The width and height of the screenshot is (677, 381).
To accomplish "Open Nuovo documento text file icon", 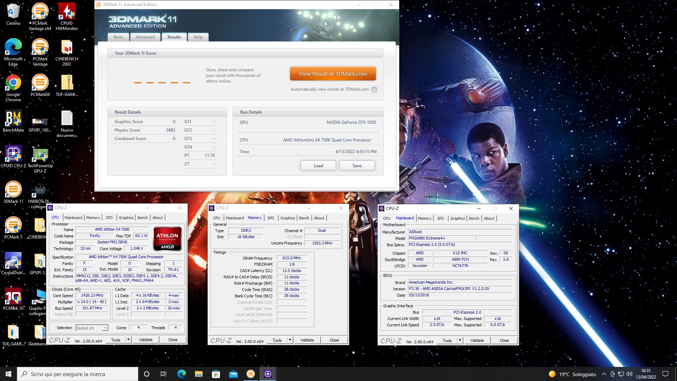I will [x=67, y=123].
